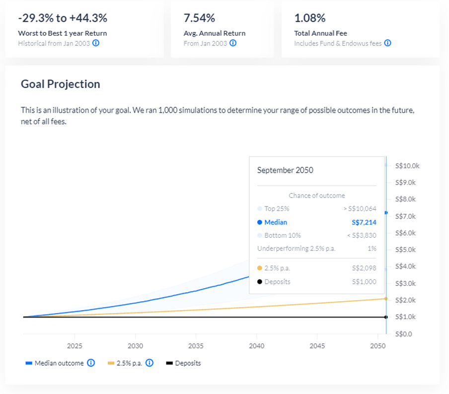Click black Deposits endpoint dot on chart
The width and height of the screenshot is (449, 394).
point(386,317)
